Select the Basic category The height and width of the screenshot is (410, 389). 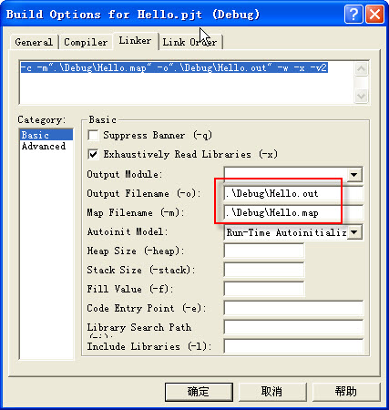[x=46, y=135]
